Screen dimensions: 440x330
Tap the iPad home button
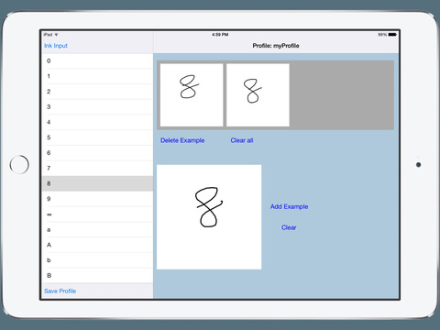(x=19, y=164)
